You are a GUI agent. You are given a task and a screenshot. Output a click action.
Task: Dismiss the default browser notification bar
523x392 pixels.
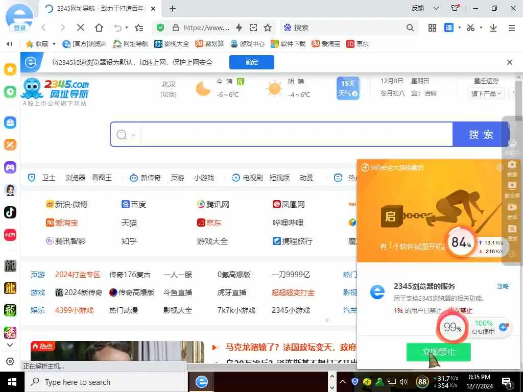[x=509, y=62]
